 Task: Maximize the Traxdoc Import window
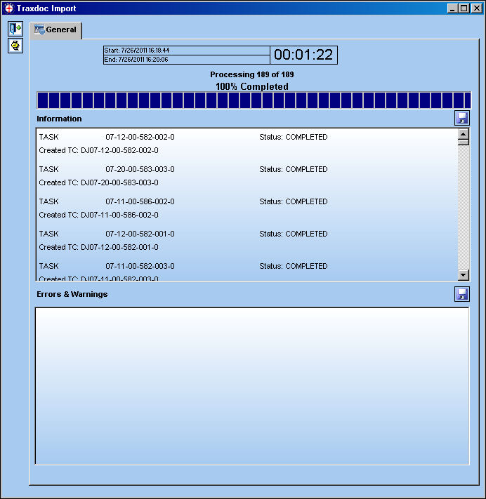(x=464, y=8)
